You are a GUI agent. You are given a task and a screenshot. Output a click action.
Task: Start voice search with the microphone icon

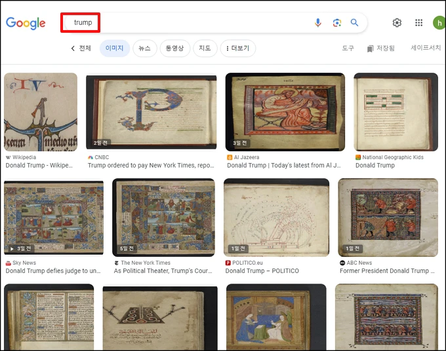(318, 23)
